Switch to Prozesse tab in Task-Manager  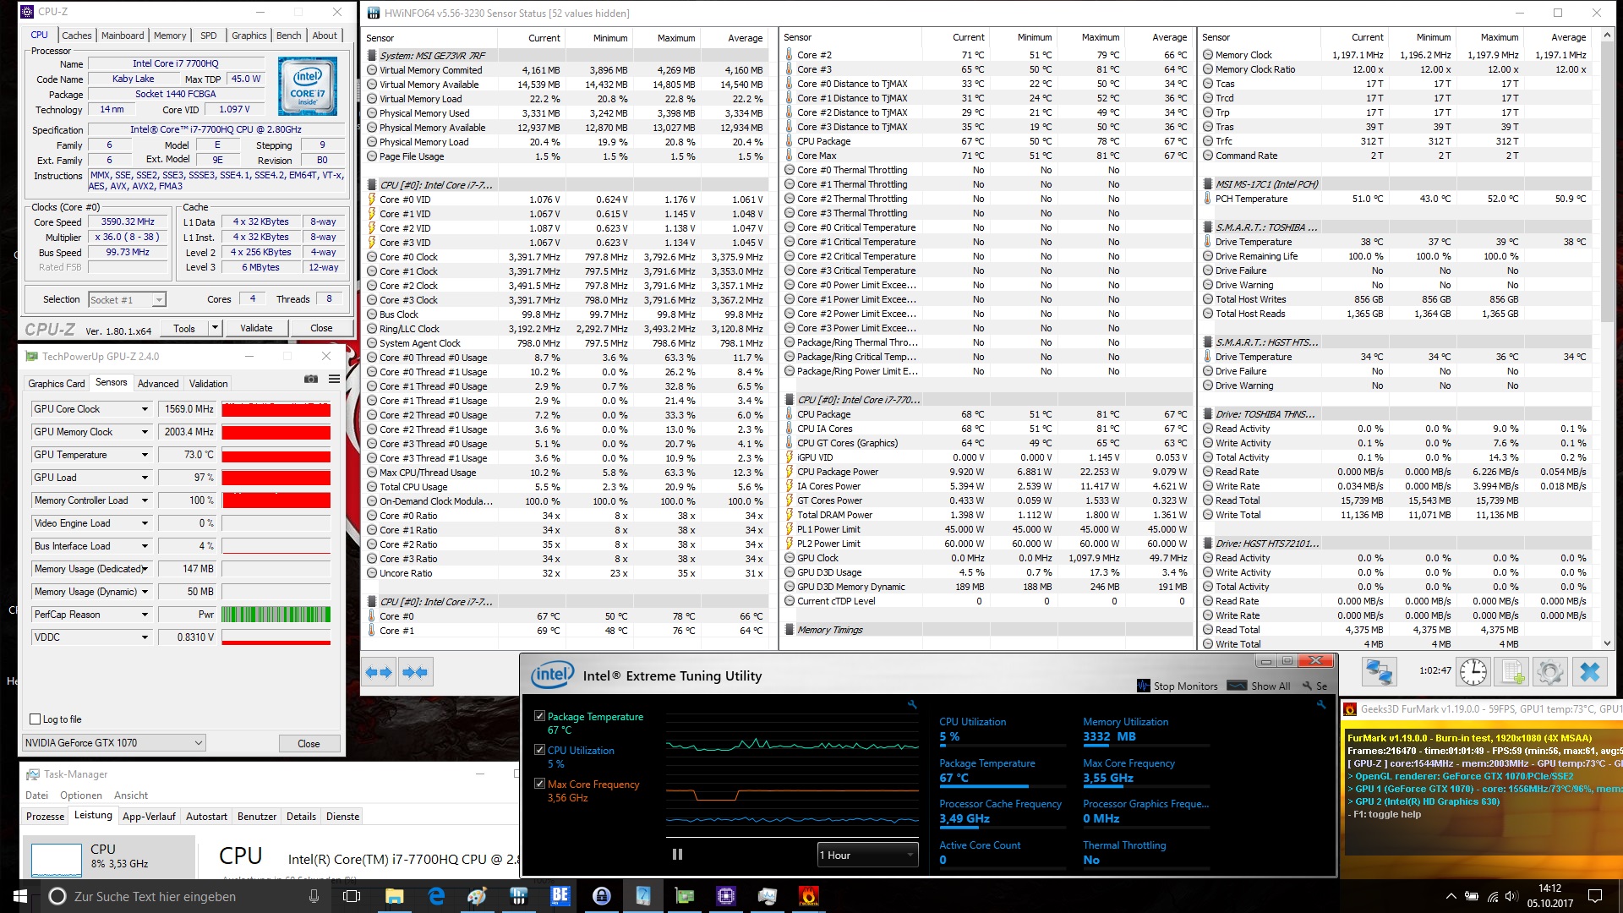click(46, 817)
